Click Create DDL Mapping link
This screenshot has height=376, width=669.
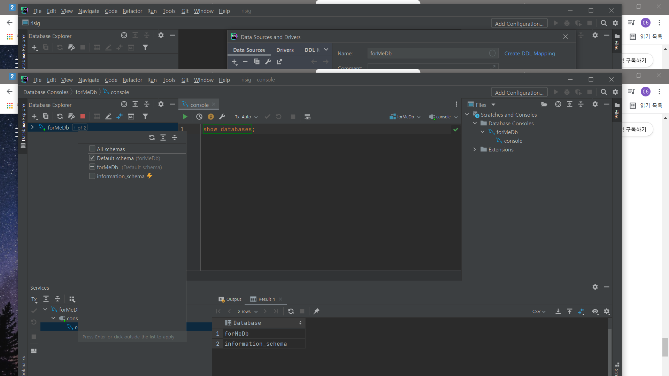pyautogui.click(x=529, y=53)
